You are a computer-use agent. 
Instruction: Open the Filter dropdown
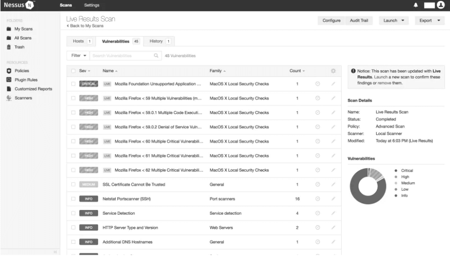pyautogui.click(x=78, y=56)
